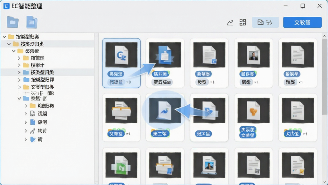The width and height of the screenshot is (328, 185).
Task: Click the blue document icon in the toolbar
Action: [32, 22]
